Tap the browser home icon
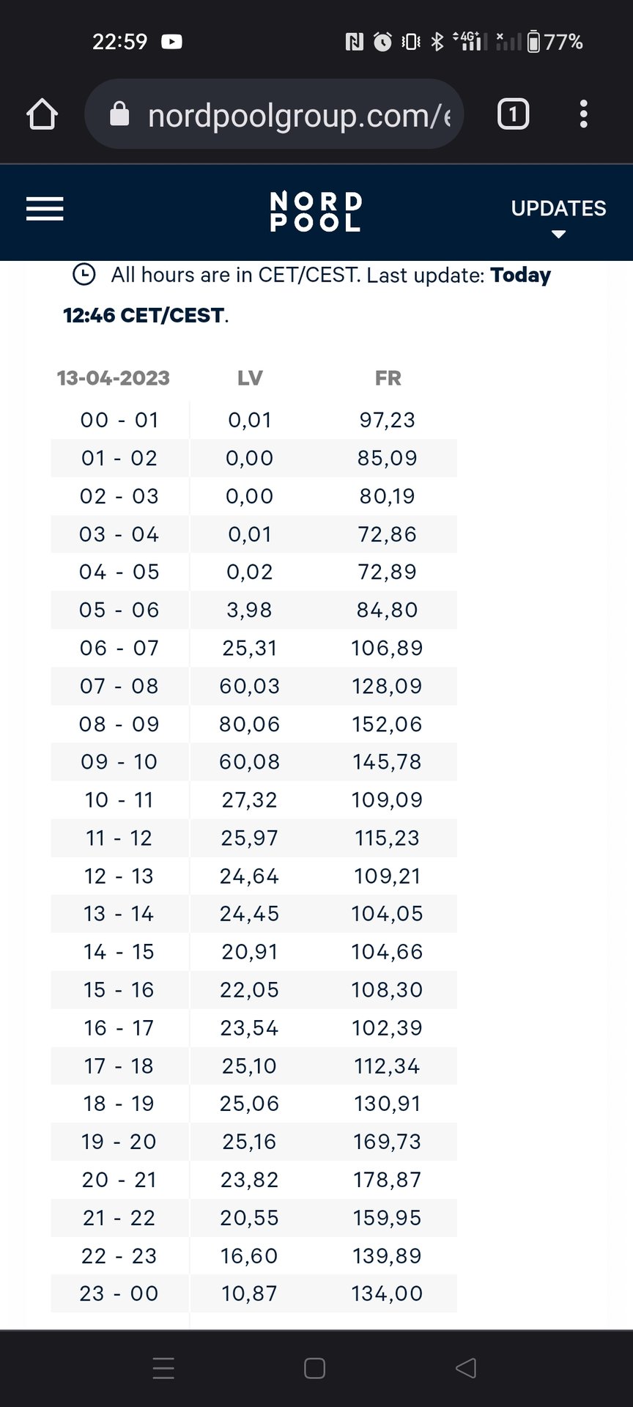 point(42,114)
